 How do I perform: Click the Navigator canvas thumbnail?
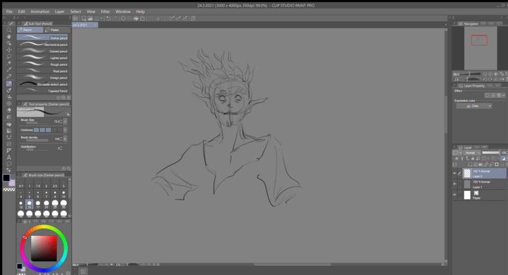[480, 48]
